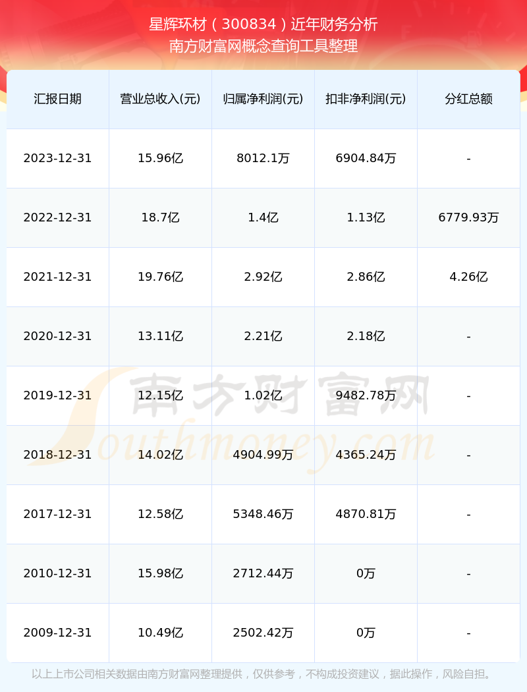
Task: Select the 2020-12-31 date cell
Action: 58,336
